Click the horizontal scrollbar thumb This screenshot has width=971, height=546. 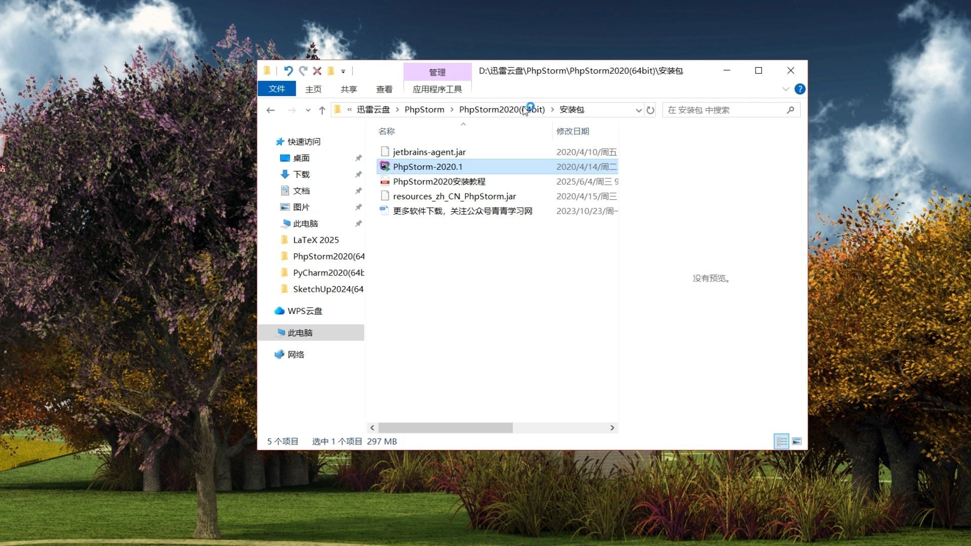pos(446,428)
